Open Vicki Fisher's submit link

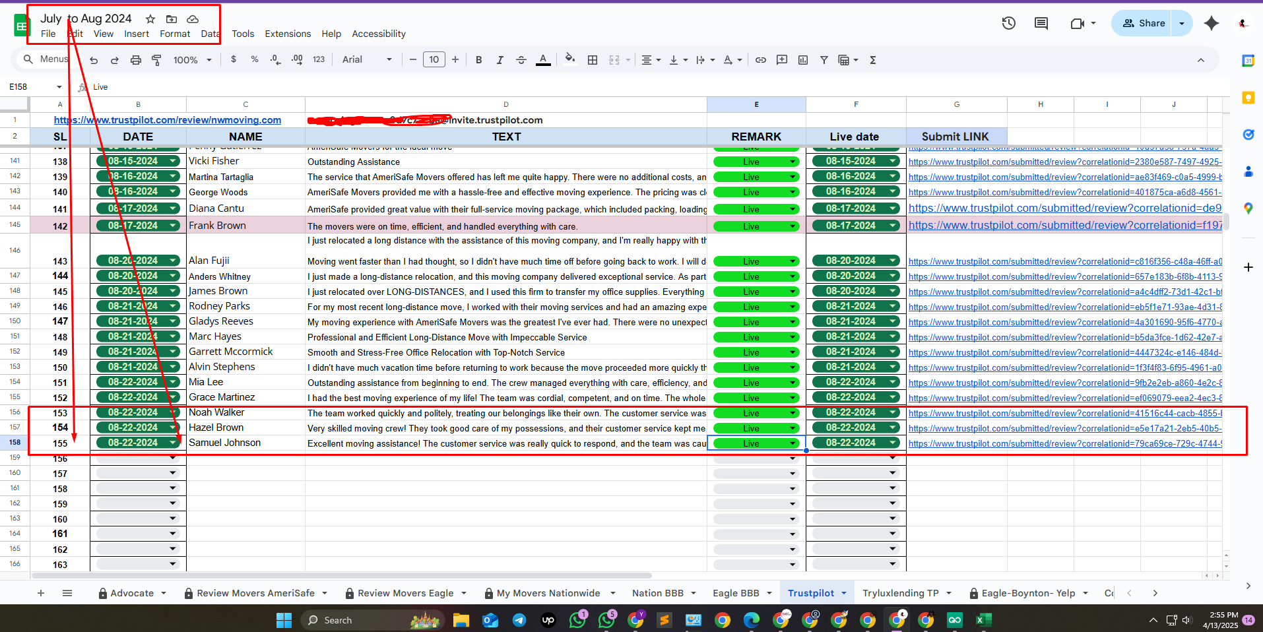[1065, 162]
